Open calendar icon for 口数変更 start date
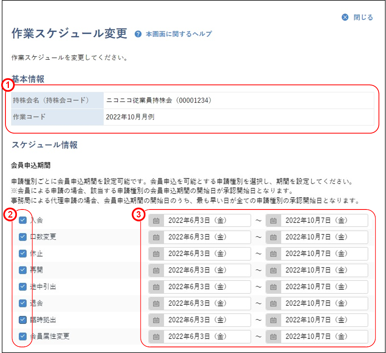 [156, 237]
